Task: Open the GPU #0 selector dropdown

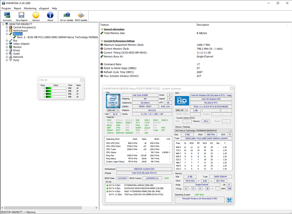Action: (x=181, y=110)
